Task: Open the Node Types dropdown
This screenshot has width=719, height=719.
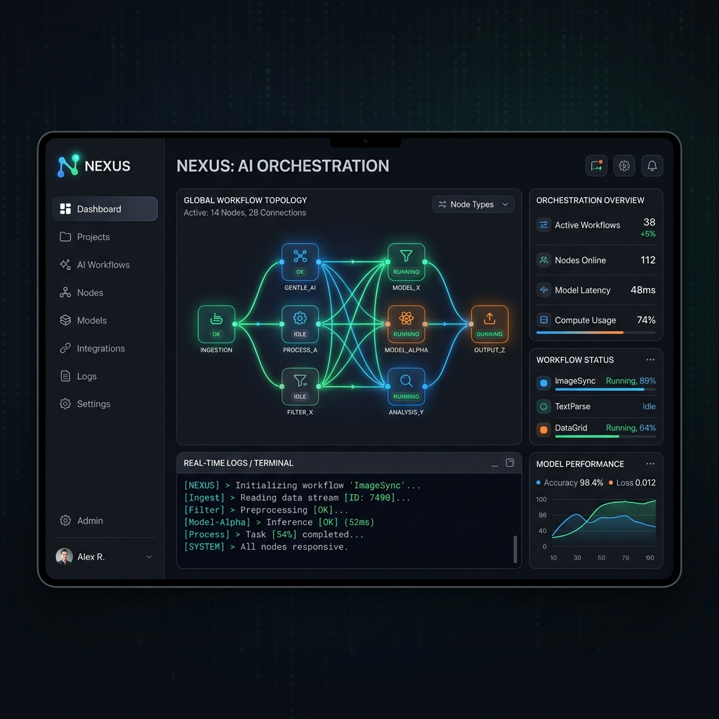Action: pyautogui.click(x=473, y=204)
